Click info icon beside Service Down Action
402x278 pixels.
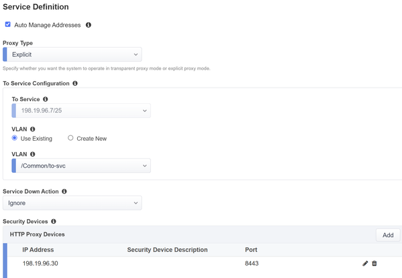[x=64, y=191]
